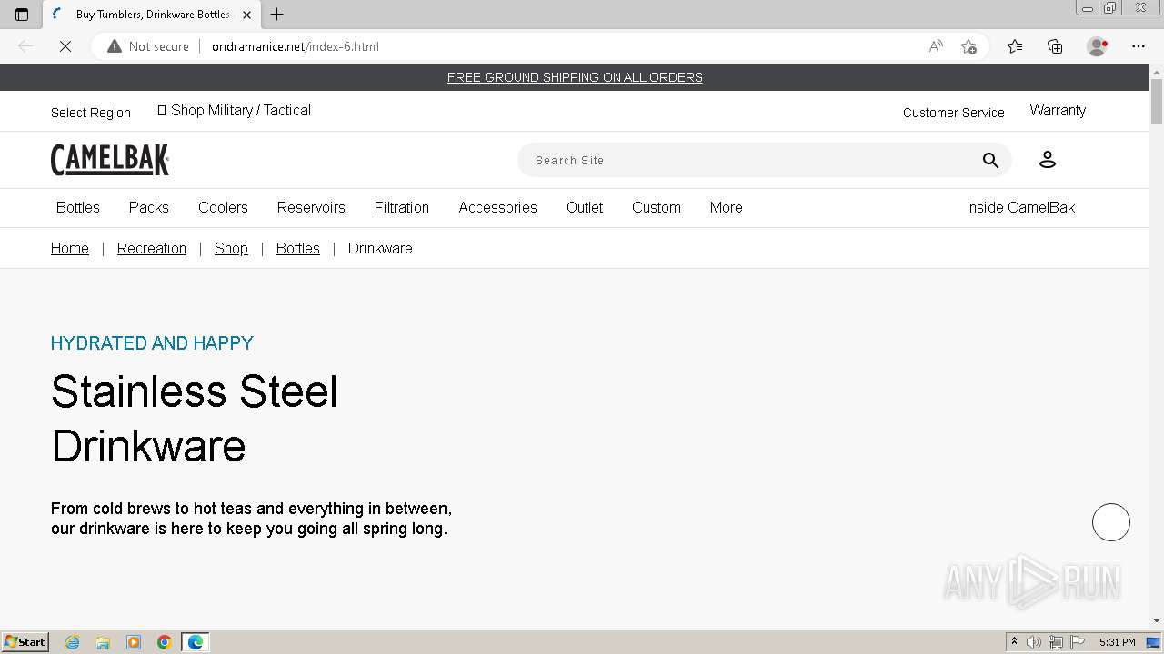This screenshot has height=654, width=1164.
Task: Open the Custom menu
Action: (657, 207)
